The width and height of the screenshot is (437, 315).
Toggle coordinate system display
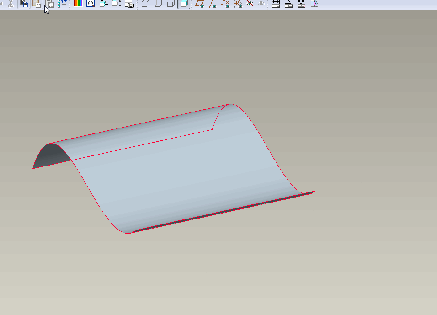pyautogui.click(x=238, y=4)
